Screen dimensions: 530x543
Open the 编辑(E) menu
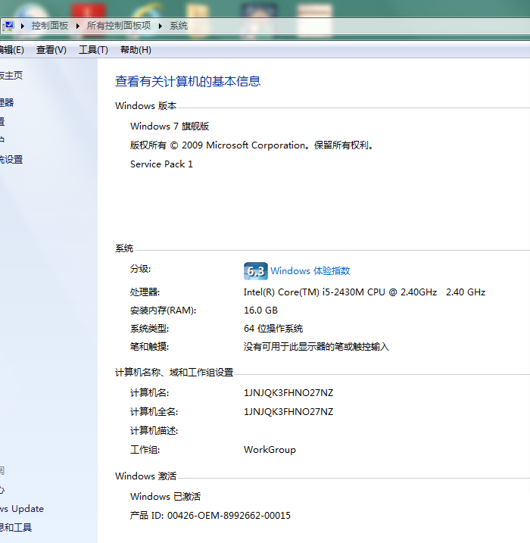[12, 50]
